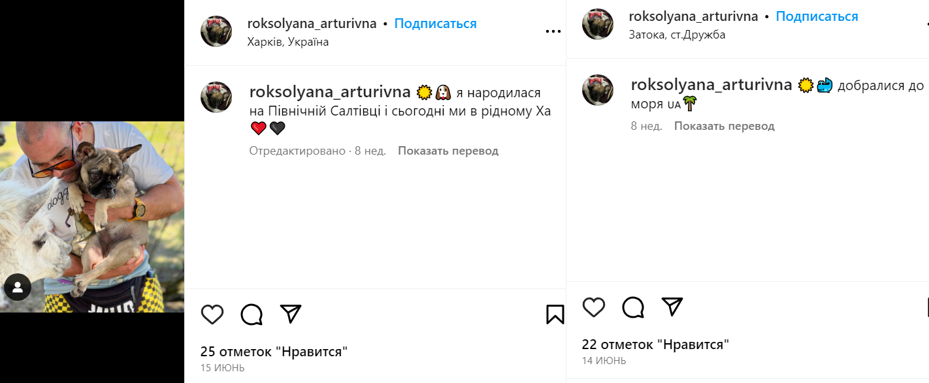
Task: Open the avatar beside the Kharkiv caption
Action: point(216,97)
